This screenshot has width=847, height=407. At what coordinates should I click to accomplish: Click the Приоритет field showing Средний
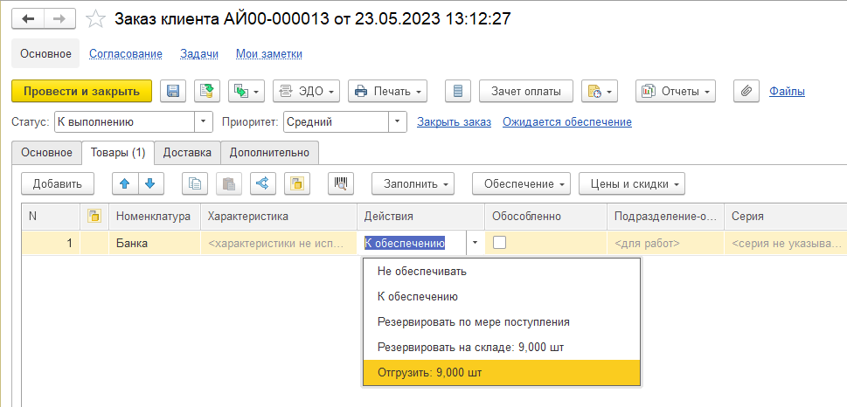coord(336,122)
